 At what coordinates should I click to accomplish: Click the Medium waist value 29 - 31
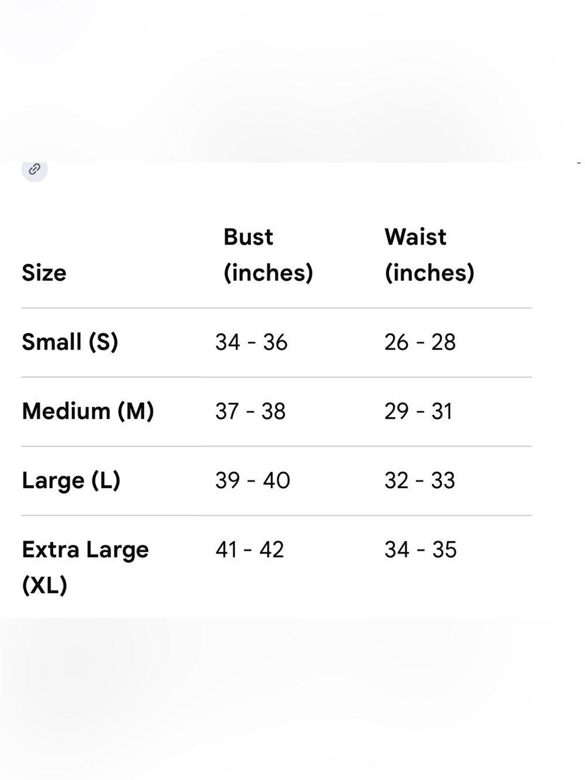coord(418,411)
